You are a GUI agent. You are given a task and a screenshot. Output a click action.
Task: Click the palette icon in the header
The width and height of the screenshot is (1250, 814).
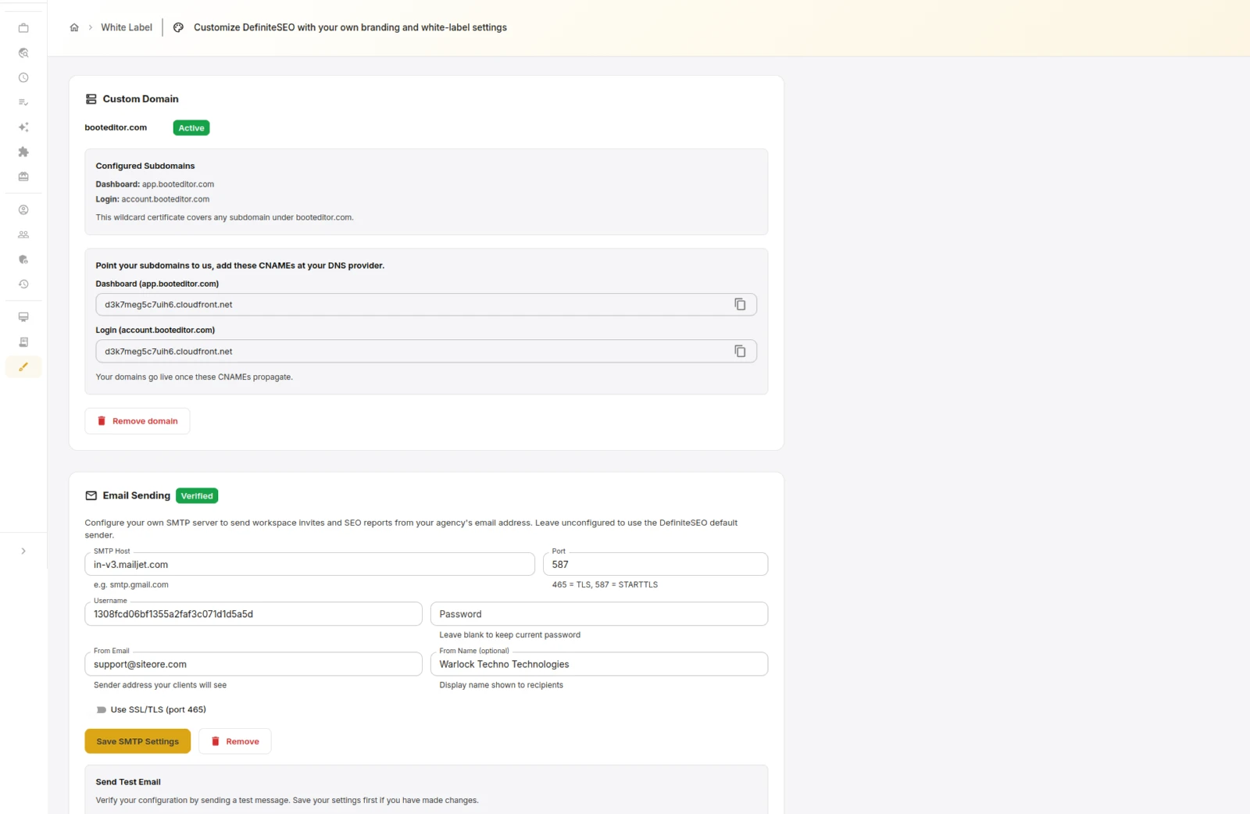pyautogui.click(x=178, y=27)
